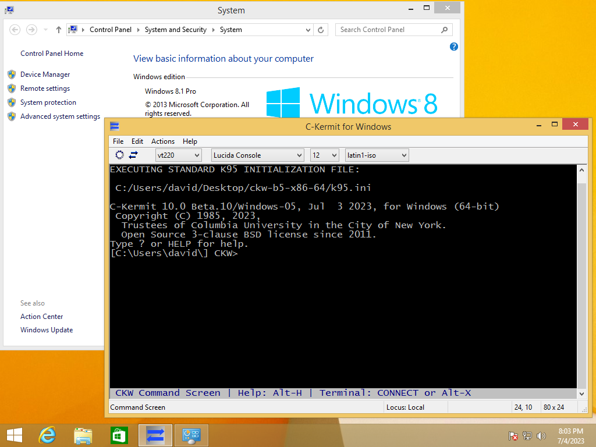This screenshot has width=596, height=447.
Task: Expand the chevron after System and Security breadcrumb
Action: point(213,30)
